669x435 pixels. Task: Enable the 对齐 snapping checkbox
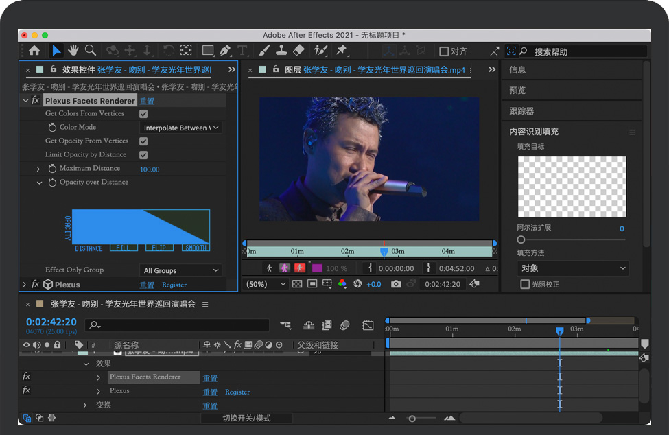click(444, 51)
